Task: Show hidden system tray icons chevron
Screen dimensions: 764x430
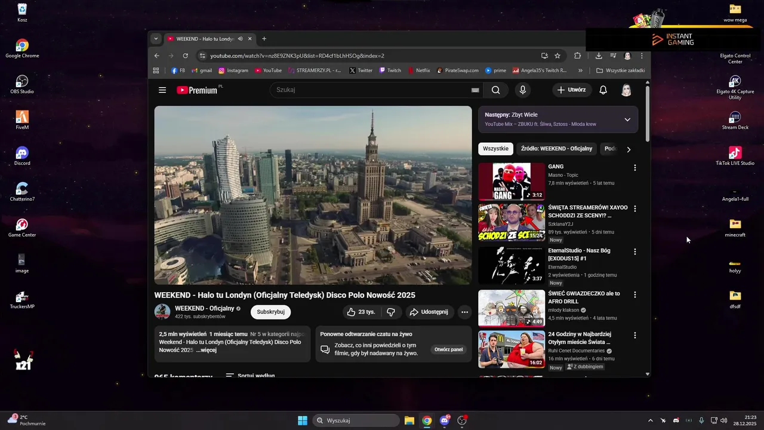Action: click(650, 420)
